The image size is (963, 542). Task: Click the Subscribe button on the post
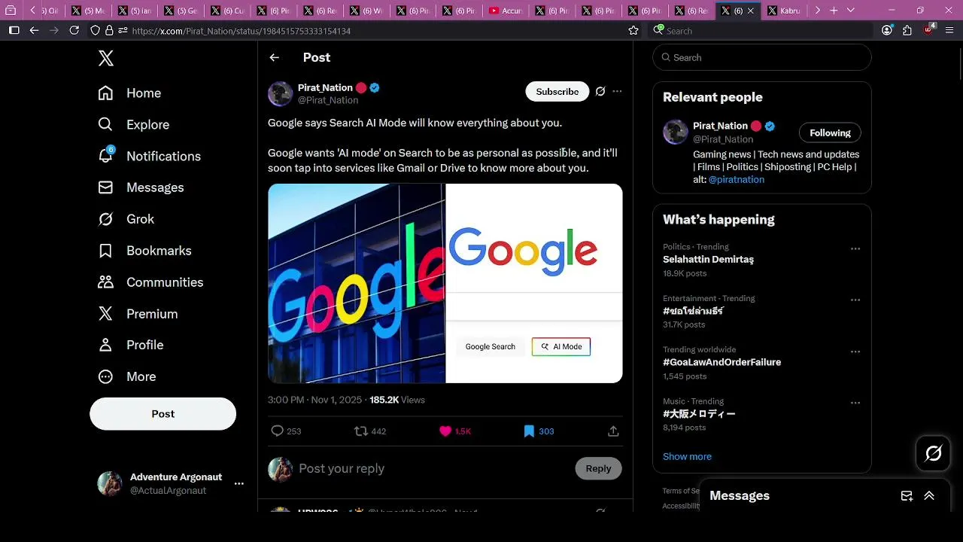pyautogui.click(x=557, y=92)
